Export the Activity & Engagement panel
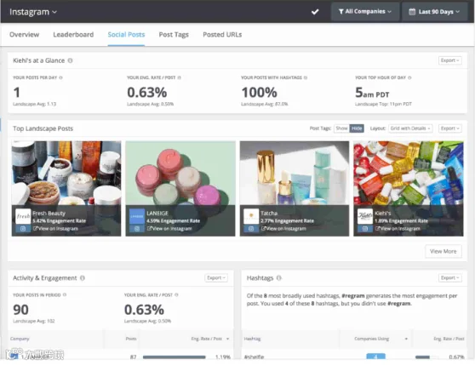This screenshot has width=475, height=365. click(x=216, y=278)
